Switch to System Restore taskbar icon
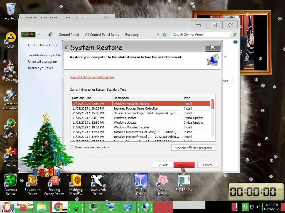Viewport: 285px width, 213px height. [145, 207]
